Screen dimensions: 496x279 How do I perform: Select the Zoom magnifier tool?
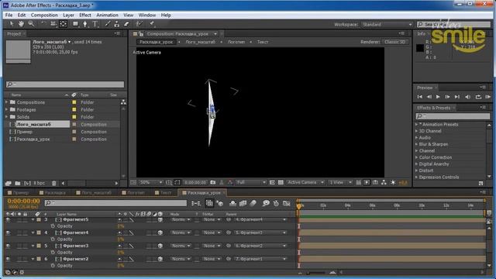click(31, 24)
